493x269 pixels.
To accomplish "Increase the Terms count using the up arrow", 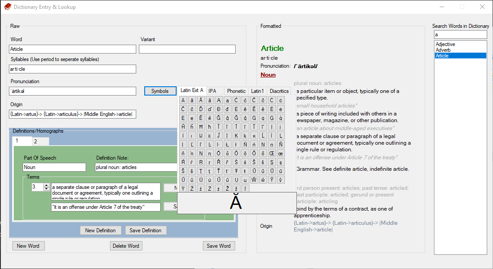I will 46,184.
